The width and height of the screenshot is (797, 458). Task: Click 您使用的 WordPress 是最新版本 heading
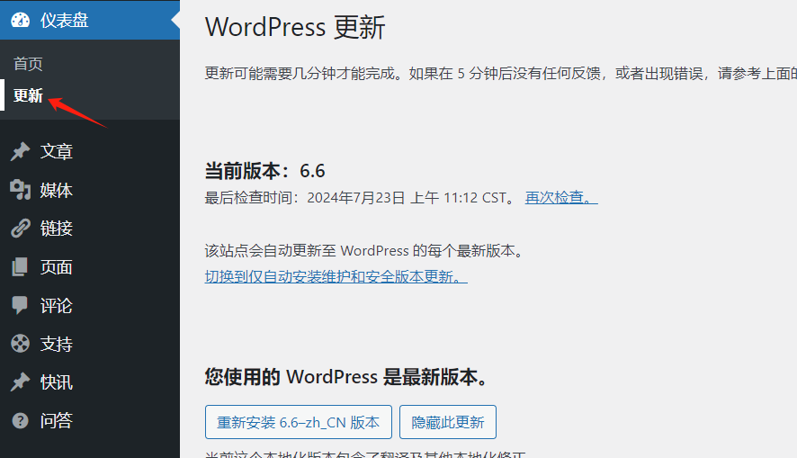[346, 377]
